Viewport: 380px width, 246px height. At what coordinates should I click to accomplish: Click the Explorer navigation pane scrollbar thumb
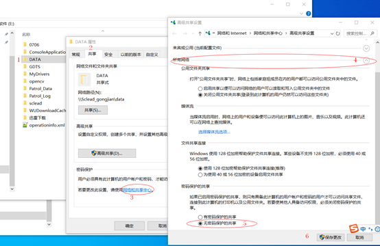[12, 121]
